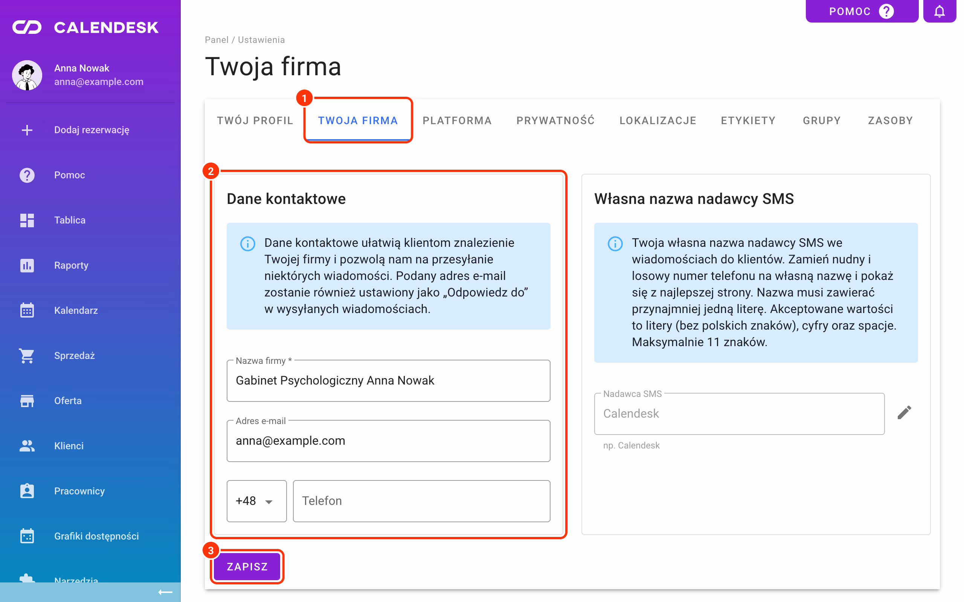Save changes with the Zapisz button
This screenshot has height=602, width=964.
click(x=247, y=567)
